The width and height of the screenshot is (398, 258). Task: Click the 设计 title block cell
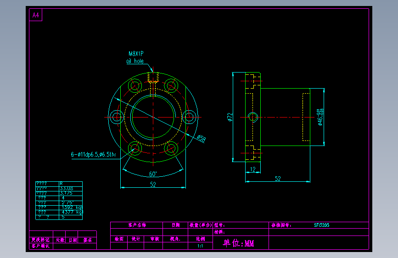136,239
